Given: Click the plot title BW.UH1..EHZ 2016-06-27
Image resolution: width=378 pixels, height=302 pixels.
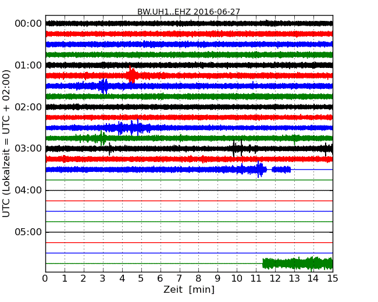Looking at the screenshot, I should 188,12.
